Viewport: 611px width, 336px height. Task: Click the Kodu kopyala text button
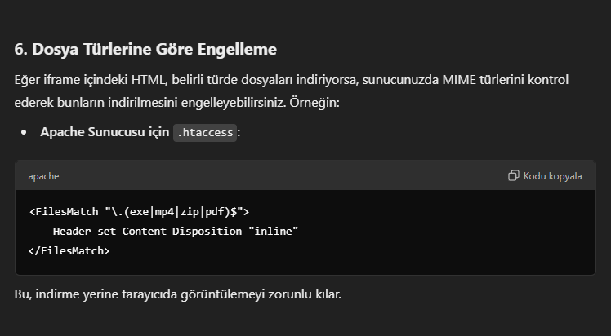click(x=552, y=176)
